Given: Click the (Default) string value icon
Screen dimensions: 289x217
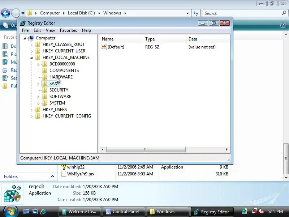Looking at the screenshot, I should (104, 47).
